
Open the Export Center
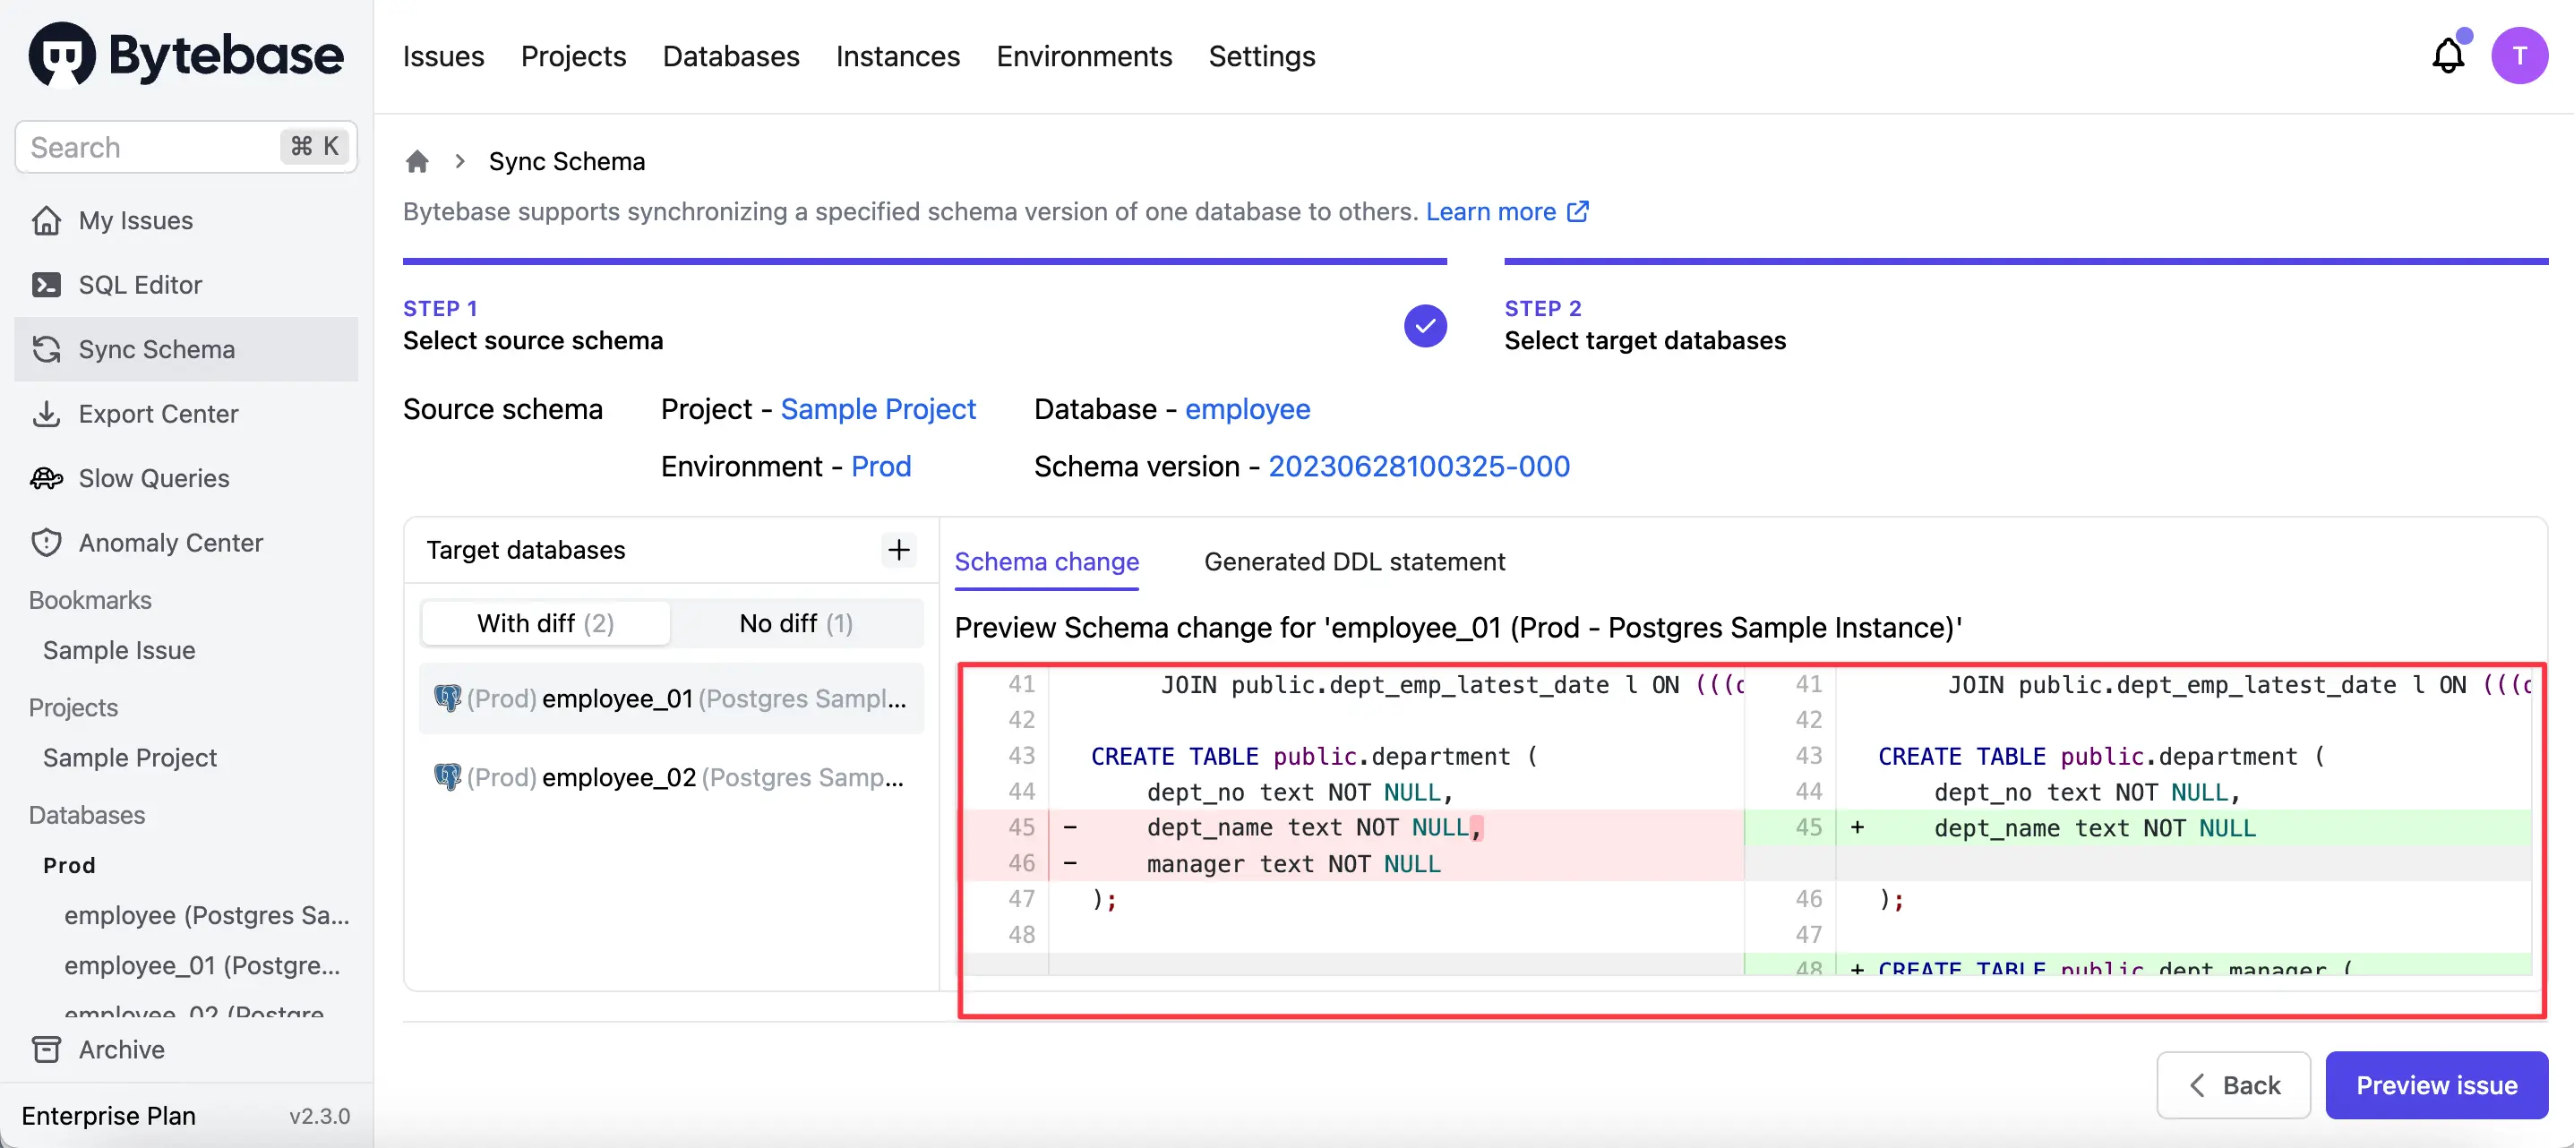159,414
